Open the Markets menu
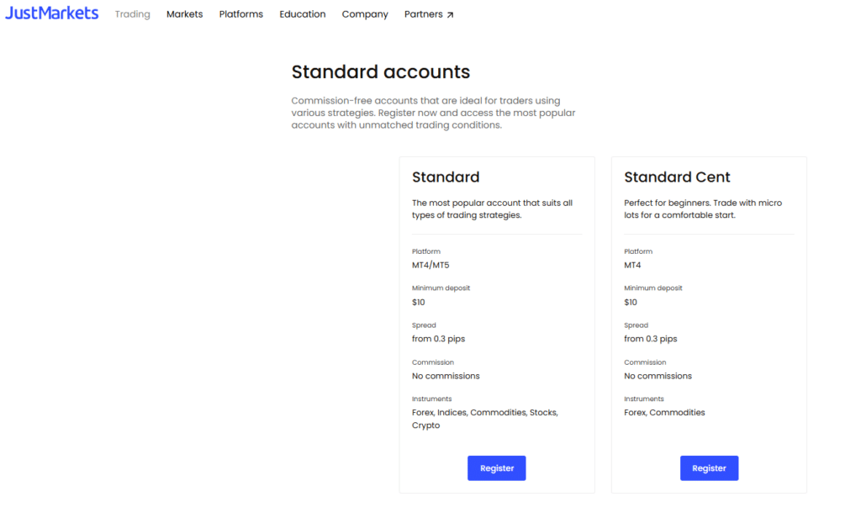 click(x=184, y=14)
